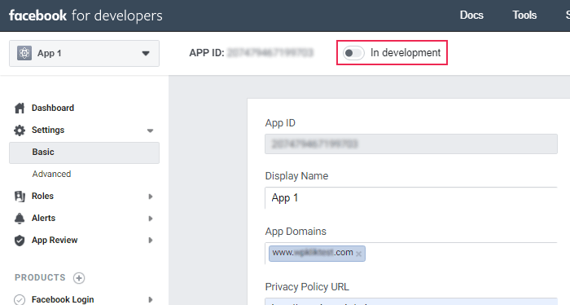Viewport: 570px width, 305px height.
Task: Select Basic settings
Action: pos(85,152)
